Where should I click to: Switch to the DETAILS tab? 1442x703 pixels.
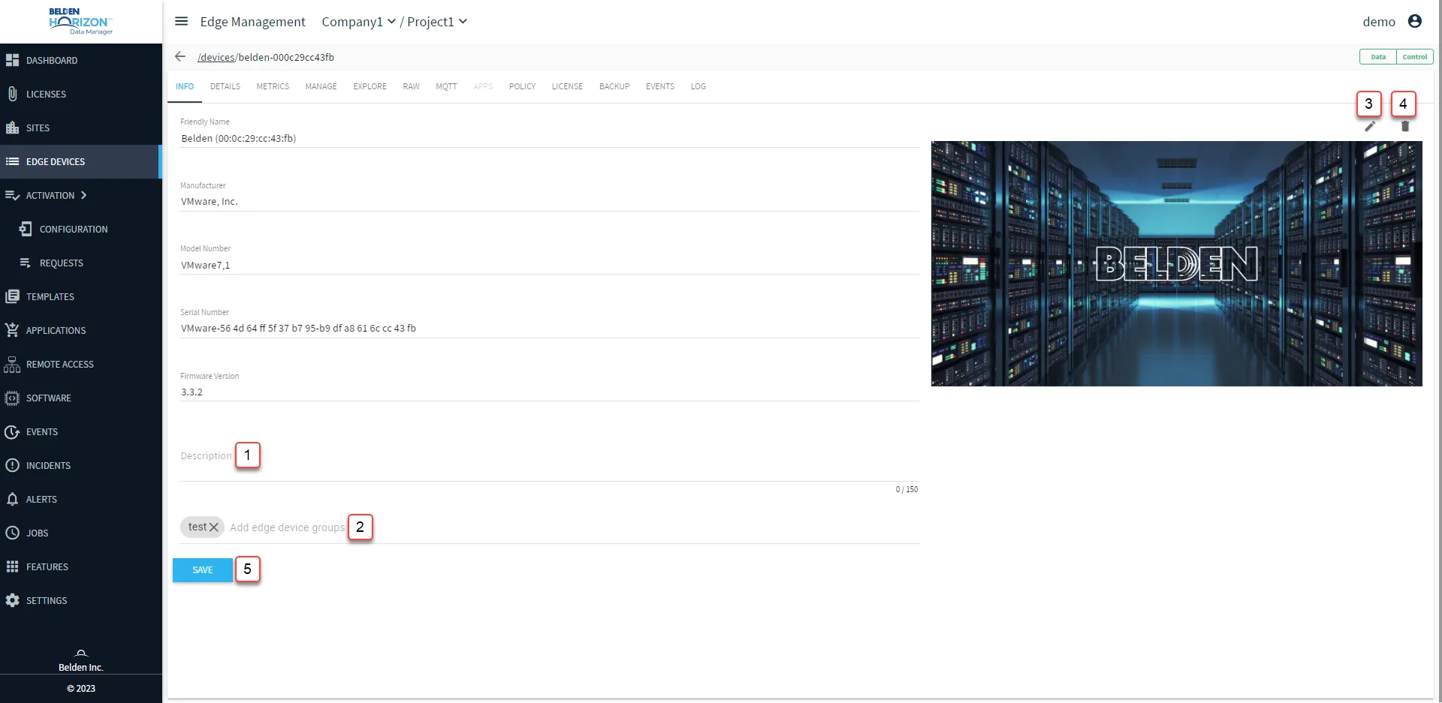pyautogui.click(x=225, y=86)
